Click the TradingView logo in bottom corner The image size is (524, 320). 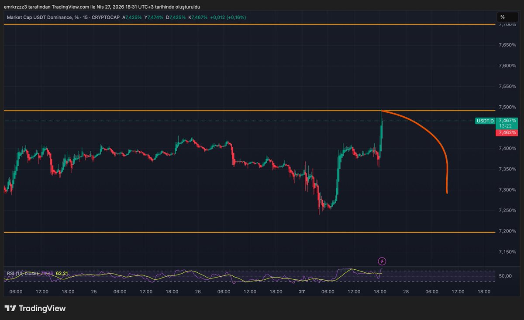[35, 308]
